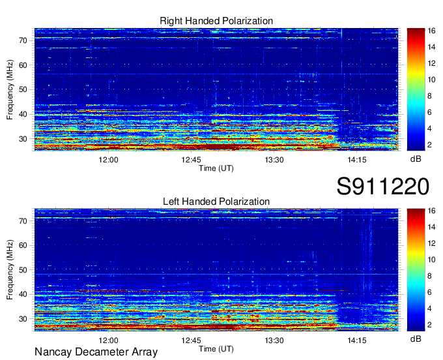The image size is (443, 360).
Task: Click the 14 tick on the upper colorbar
Action: (x=431, y=47)
